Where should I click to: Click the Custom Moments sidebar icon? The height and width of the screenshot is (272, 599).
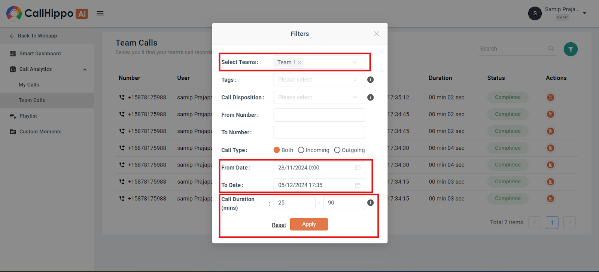point(13,132)
